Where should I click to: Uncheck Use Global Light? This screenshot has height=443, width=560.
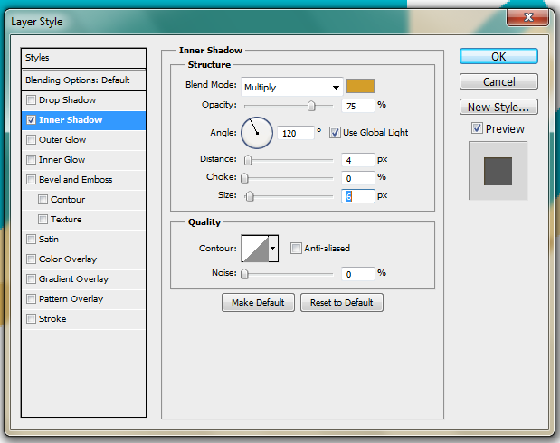[x=336, y=133]
